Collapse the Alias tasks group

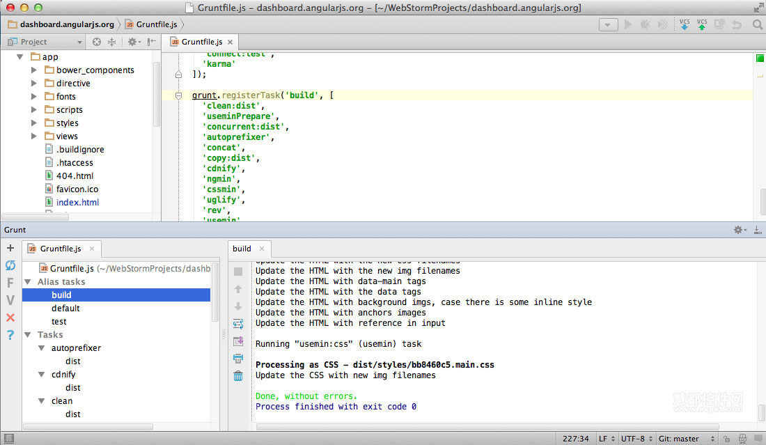28,282
